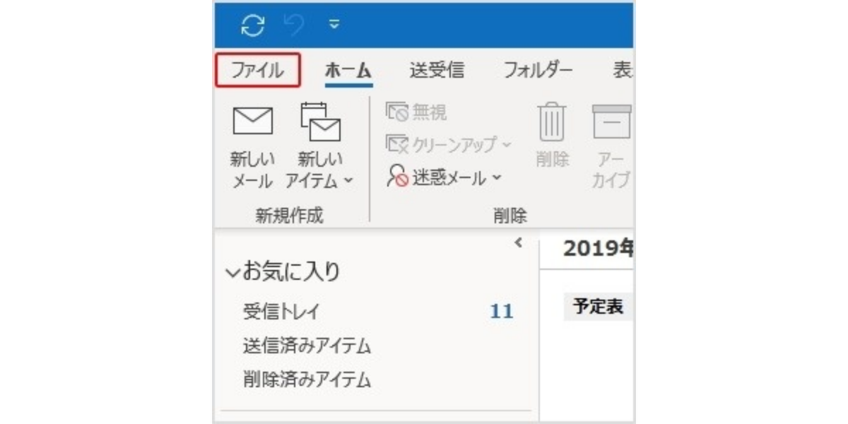The image size is (848, 424).
Task: Click the 予定表 label
Action: tap(598, 308)
